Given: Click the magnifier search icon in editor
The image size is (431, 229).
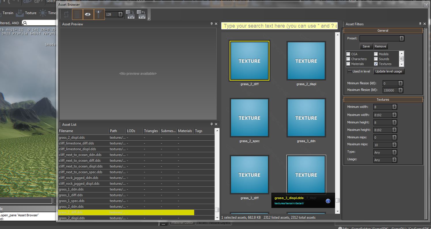Looking at the screenshot, I should 25,23.
